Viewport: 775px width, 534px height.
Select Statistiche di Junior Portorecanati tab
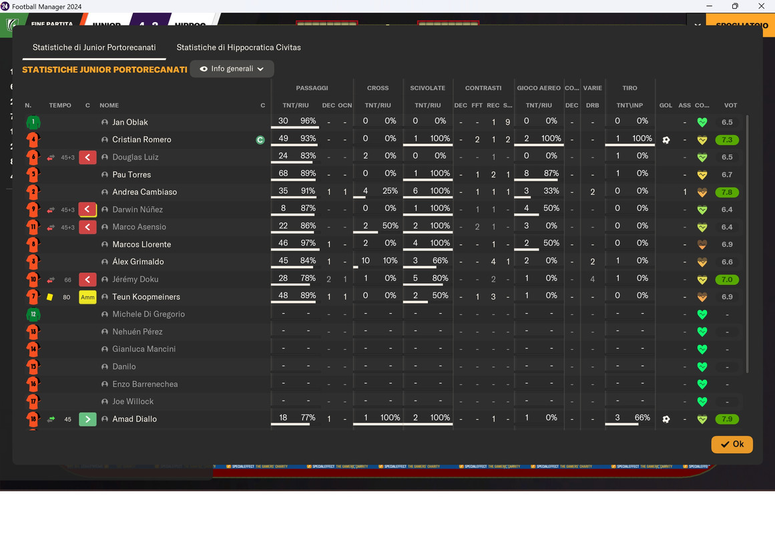click(94, 47)
